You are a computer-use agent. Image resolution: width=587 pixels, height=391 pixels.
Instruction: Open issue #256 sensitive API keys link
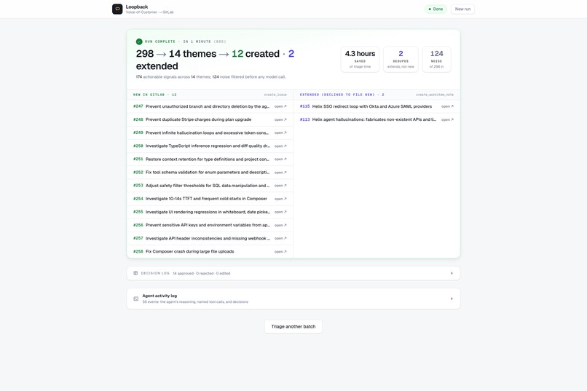click(x=280, y=225)
